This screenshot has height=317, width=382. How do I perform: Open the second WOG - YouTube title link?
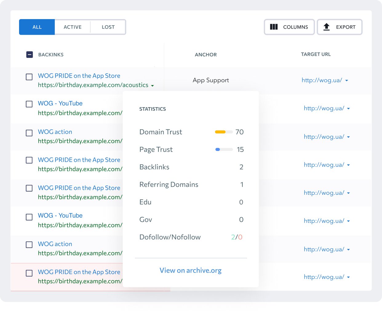click(x=60, y=216)
